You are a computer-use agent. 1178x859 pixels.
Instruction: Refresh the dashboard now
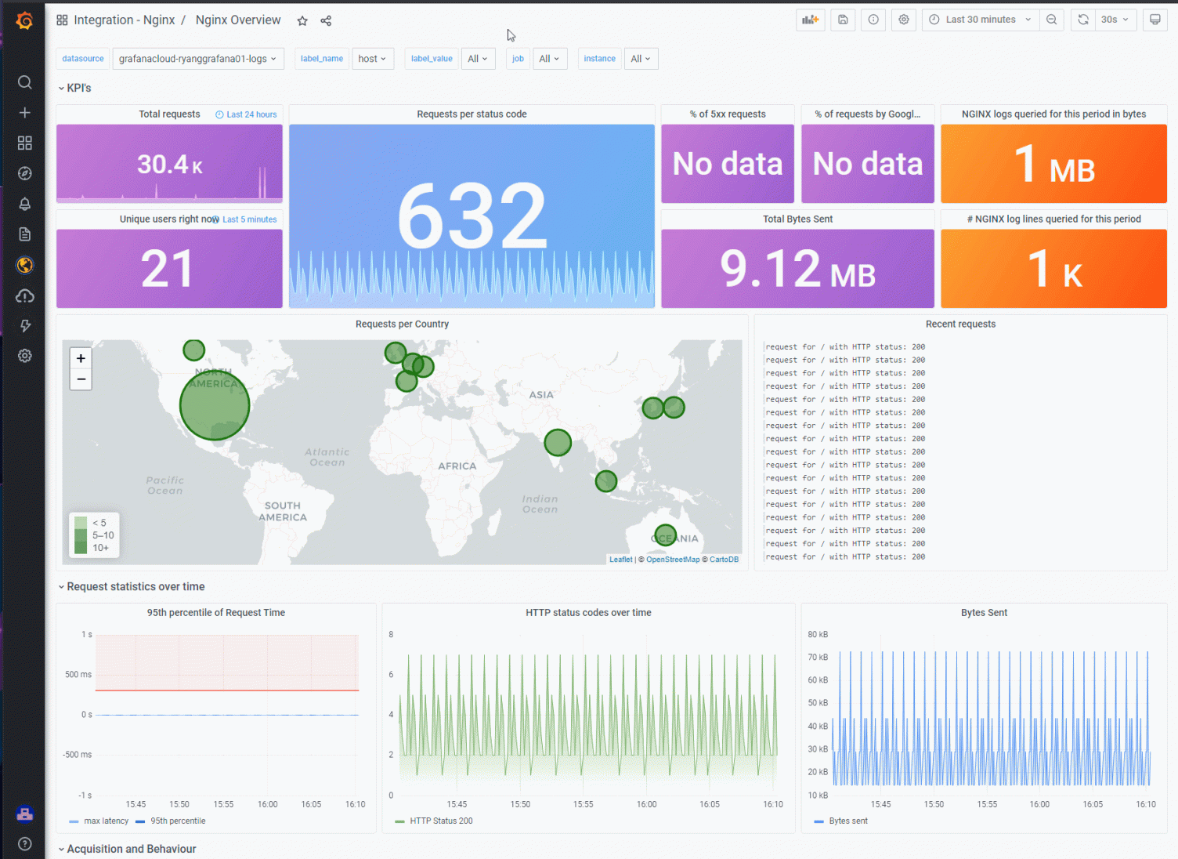1082,20
